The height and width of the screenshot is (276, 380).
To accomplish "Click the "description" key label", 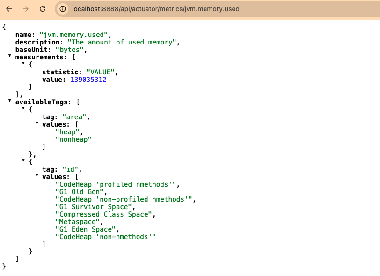I will click(x=37, y=42).
